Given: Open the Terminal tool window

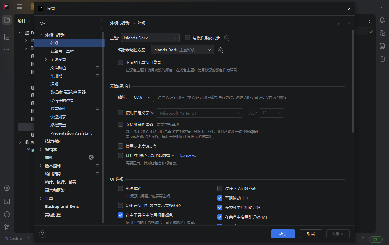Looking at the screenshot, I should (x=7, y=201).
